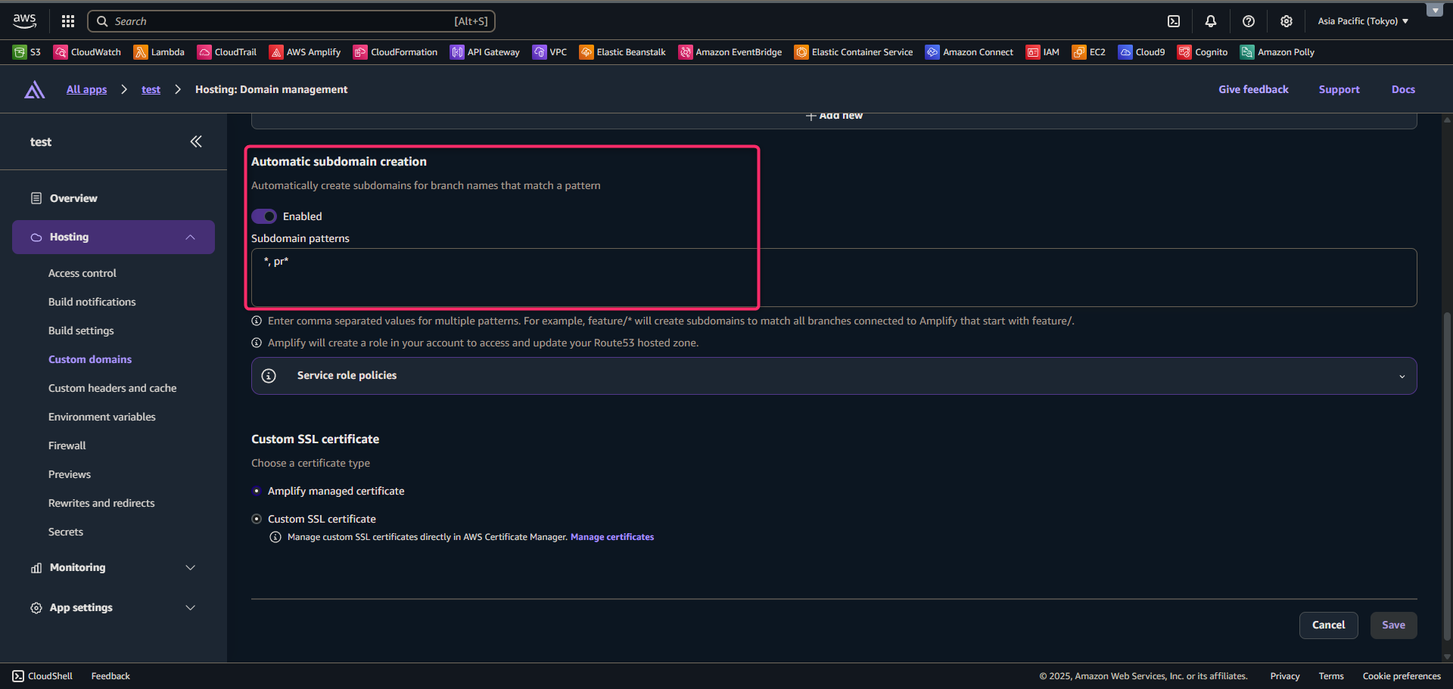Click the Amplify logo icon
Screen dimensions: 1453x689
[x=34, y=90]
